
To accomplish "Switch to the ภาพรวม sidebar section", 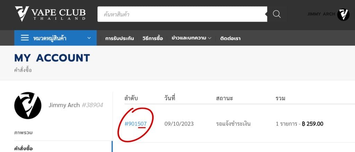I will coord(24,133).
